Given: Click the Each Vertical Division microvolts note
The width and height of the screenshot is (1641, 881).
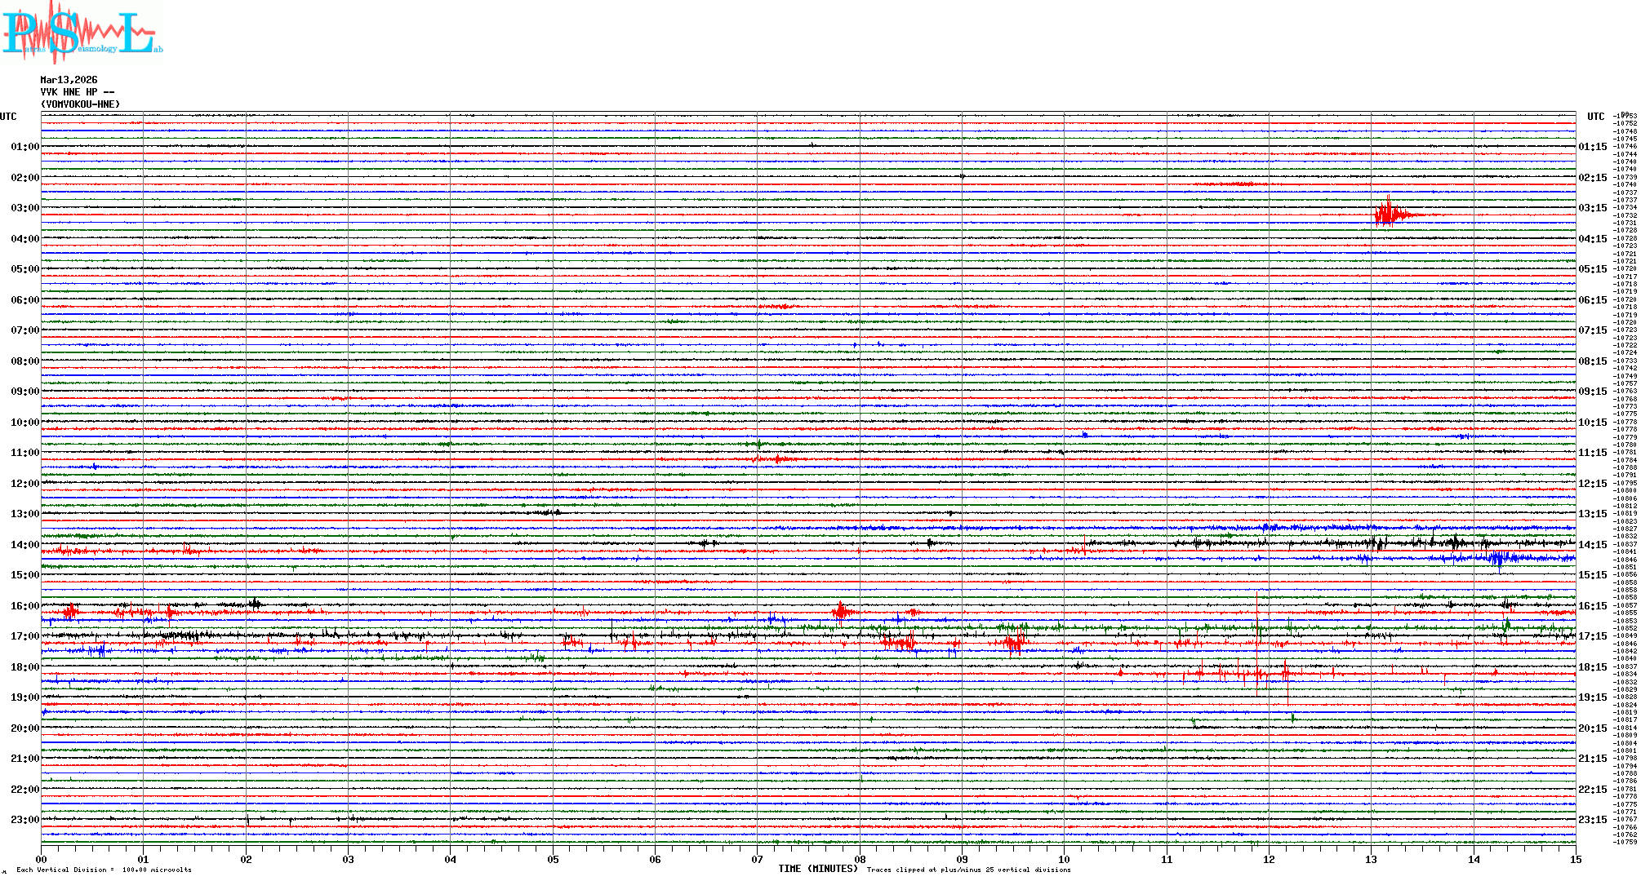Looking at the screenshot, I should pyautogui.click(x=104, y=870).
